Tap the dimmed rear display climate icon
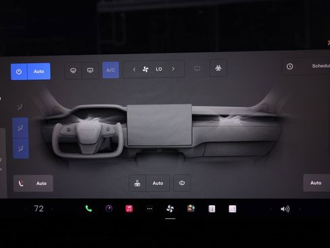The height and width of the screenshot is (248, 330). point(197,68)
